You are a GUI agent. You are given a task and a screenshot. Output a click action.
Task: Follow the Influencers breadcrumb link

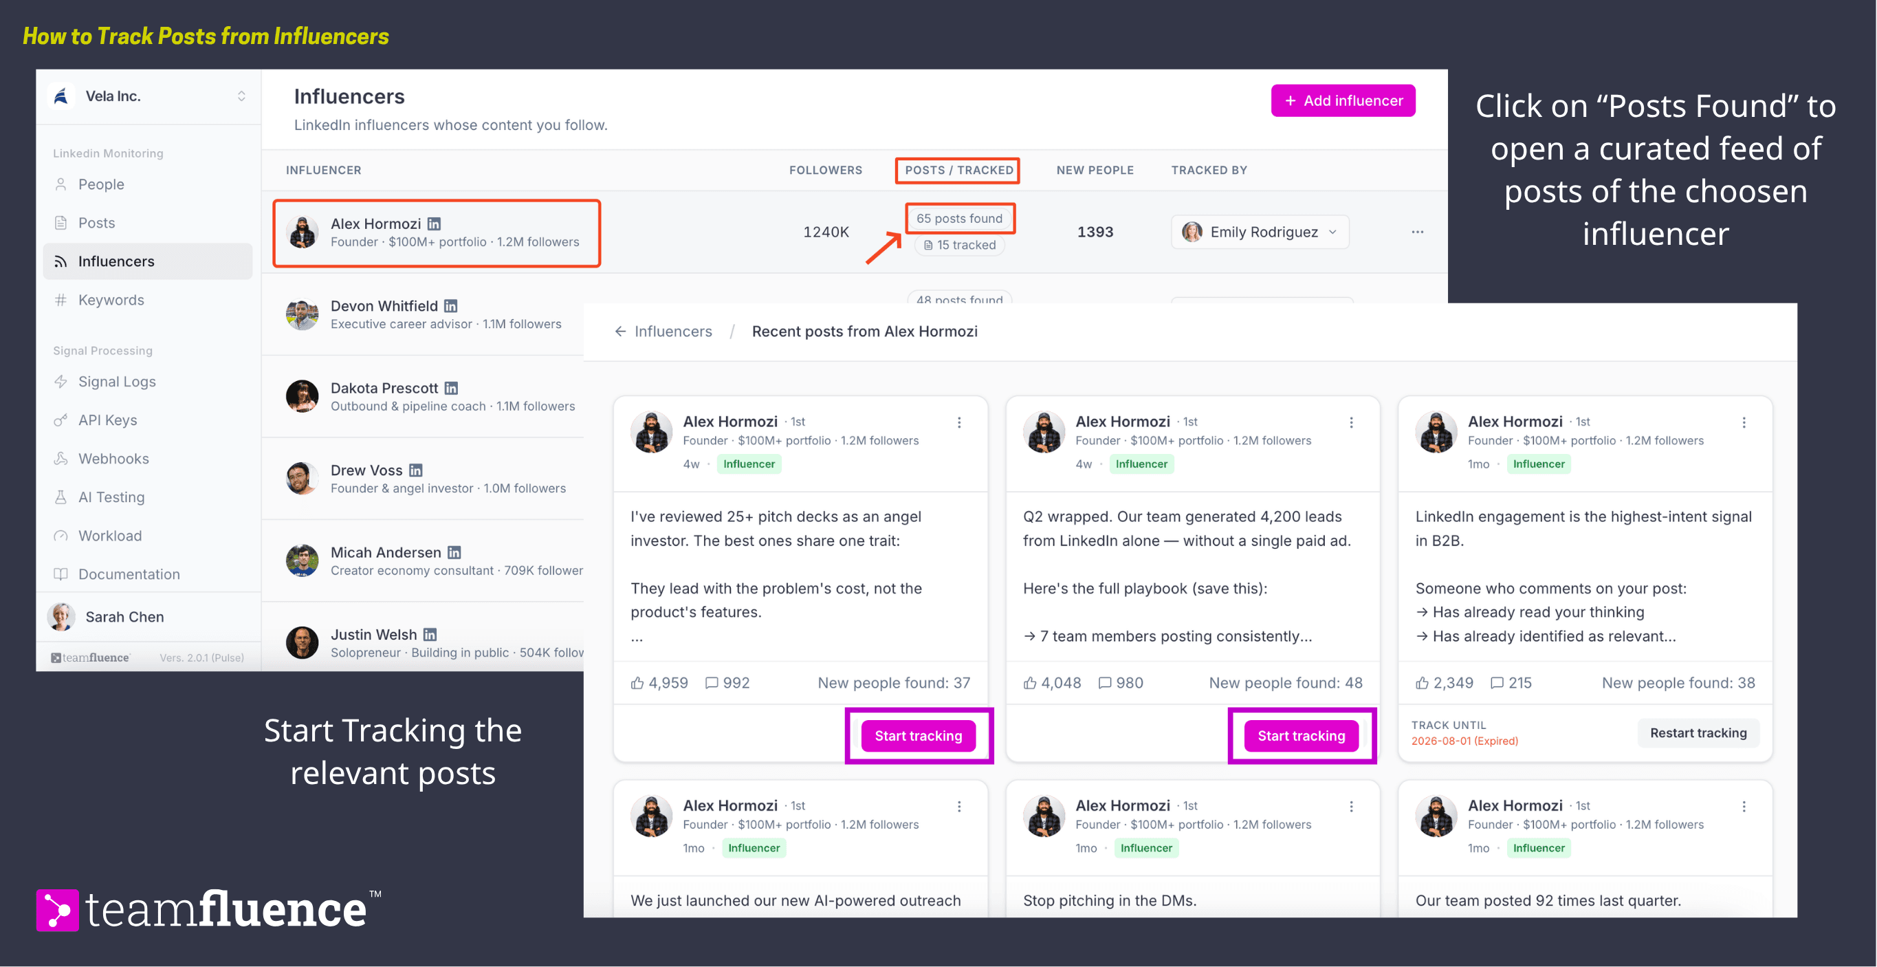[672, 332]
